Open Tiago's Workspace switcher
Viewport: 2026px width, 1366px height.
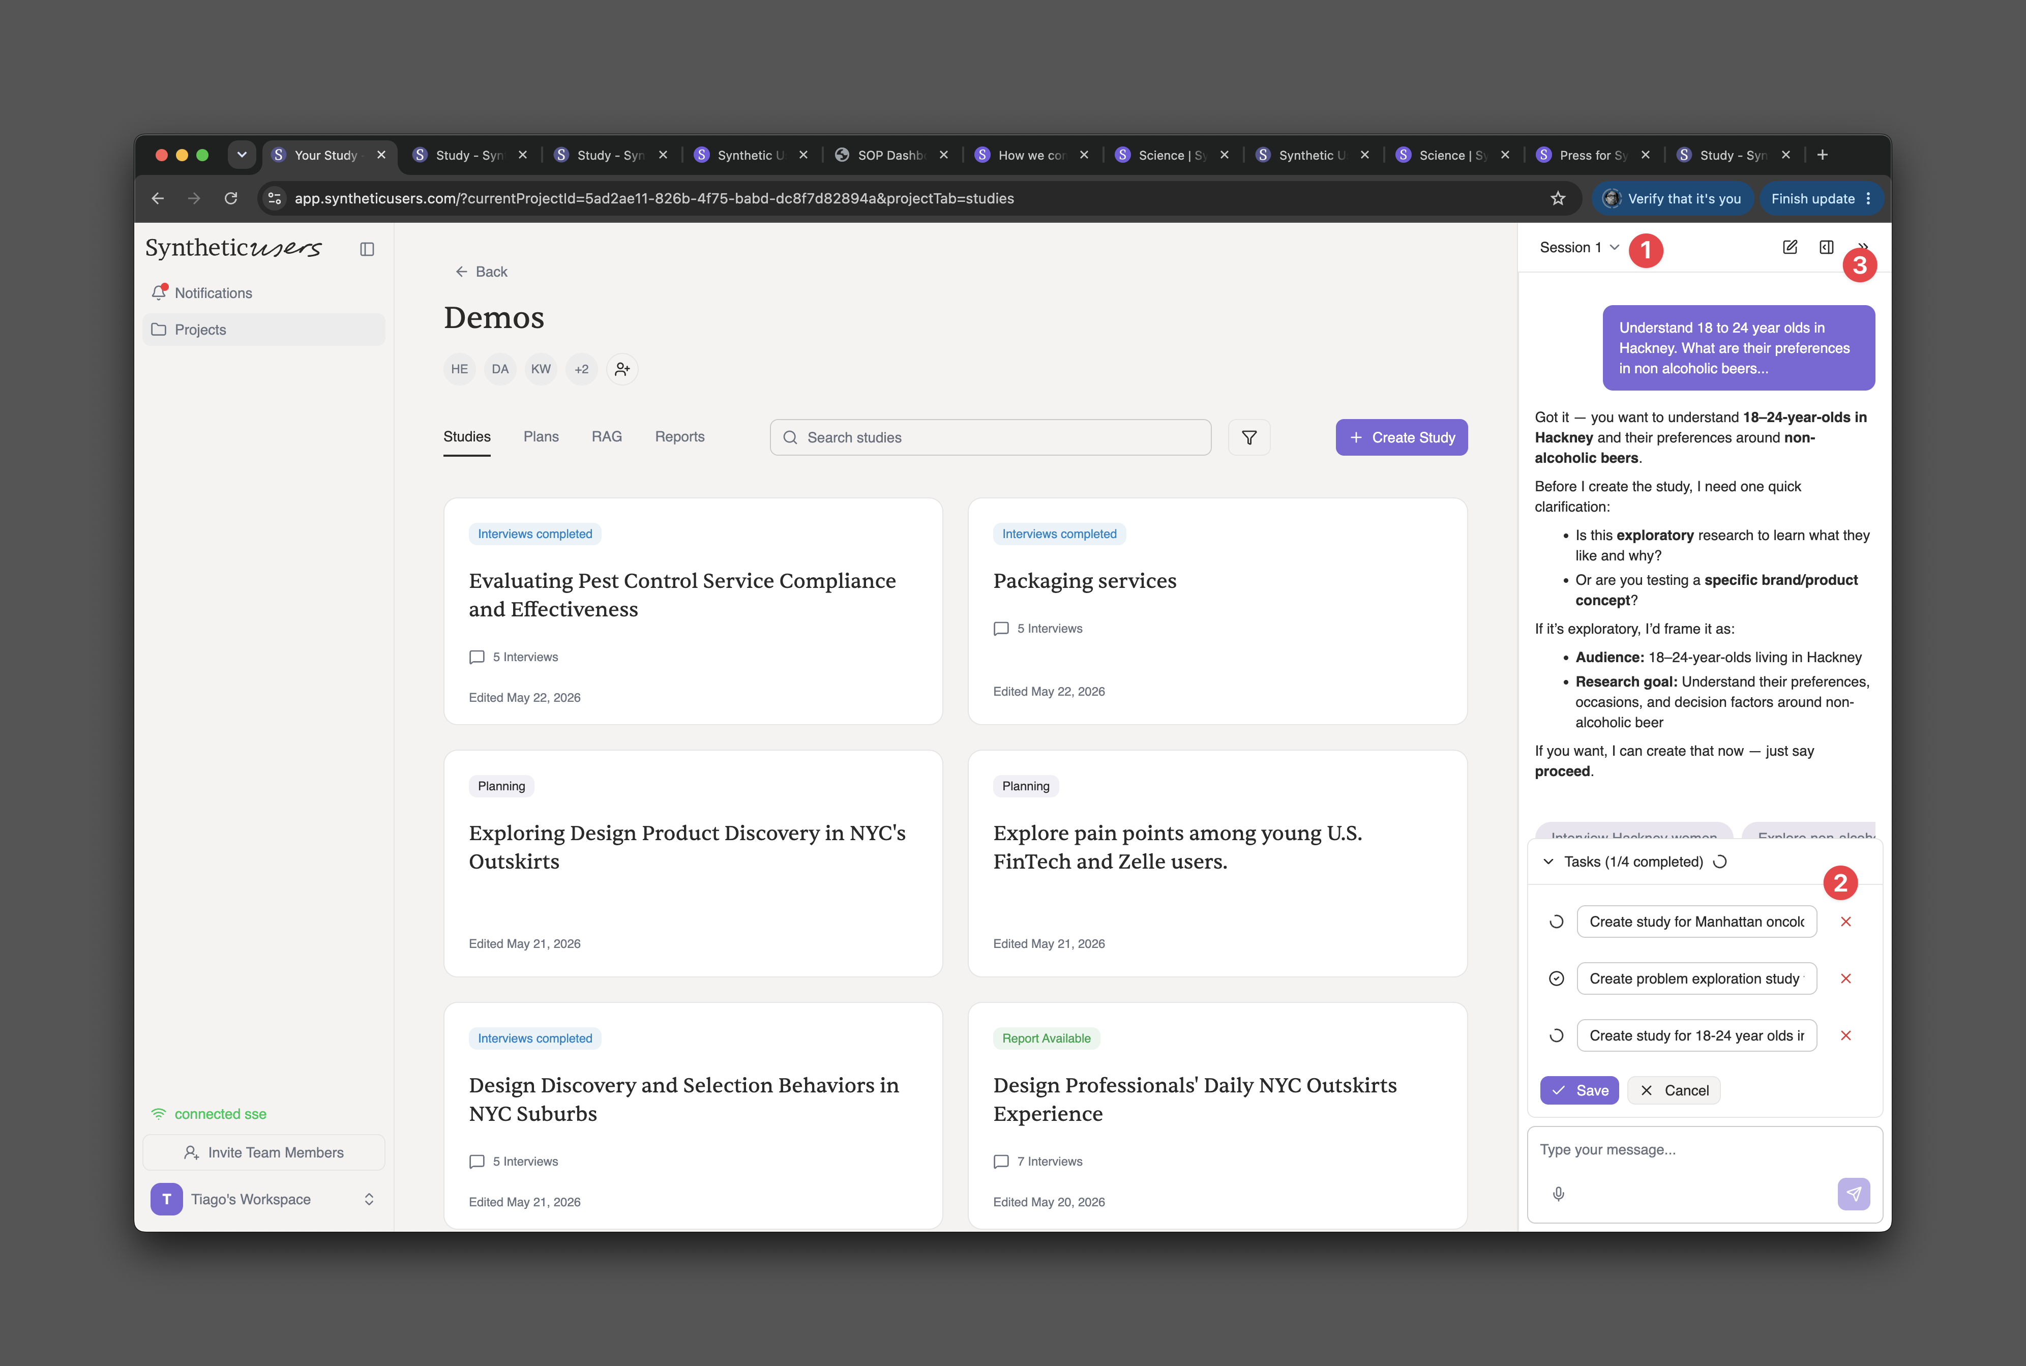click(263, 1200)
